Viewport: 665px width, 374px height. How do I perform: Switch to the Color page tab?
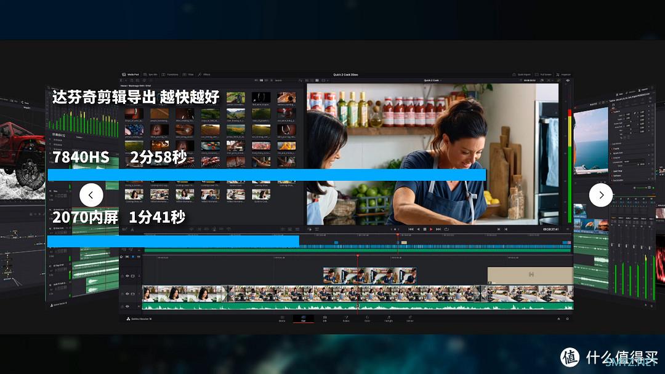367,319
